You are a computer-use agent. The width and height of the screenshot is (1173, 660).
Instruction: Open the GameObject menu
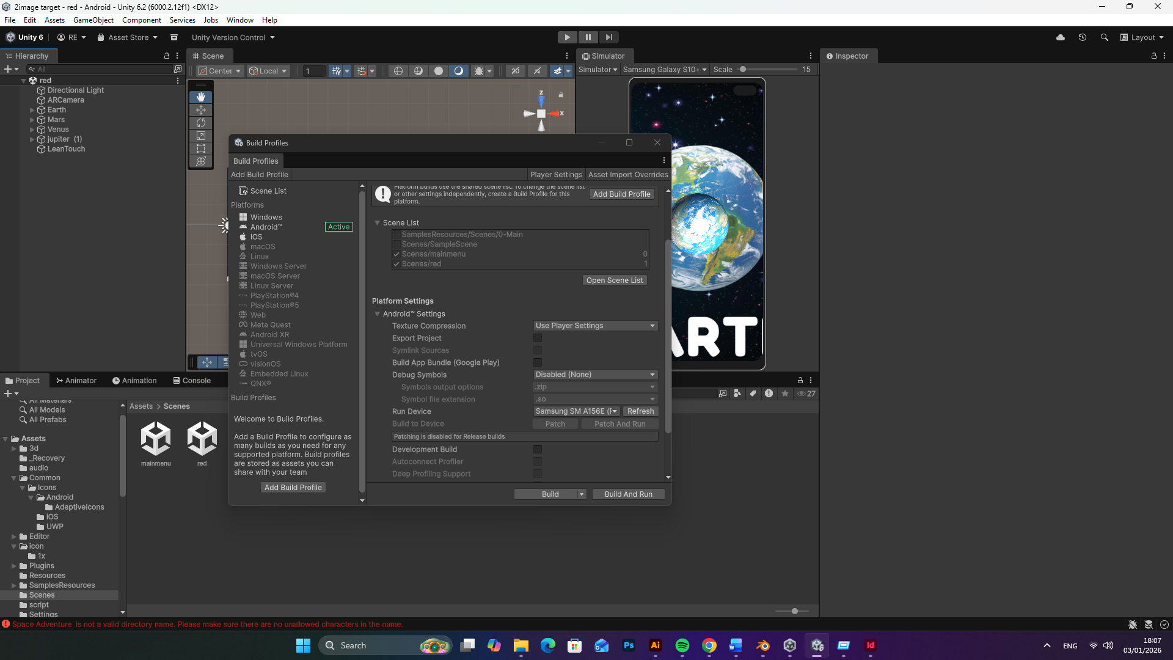click(x=93, y=20)
